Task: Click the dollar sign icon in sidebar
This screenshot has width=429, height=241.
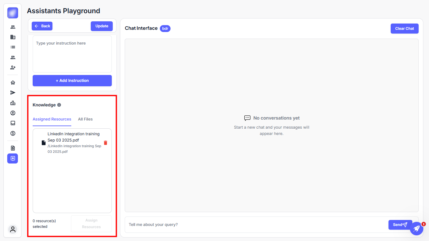Action: (13, 133)
